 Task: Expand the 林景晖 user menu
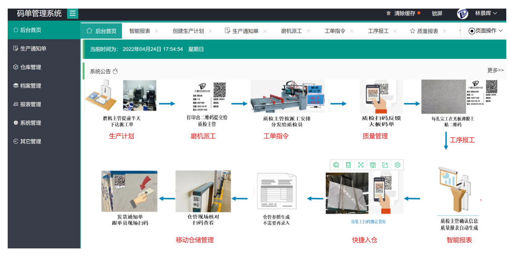tap(486, 14)
